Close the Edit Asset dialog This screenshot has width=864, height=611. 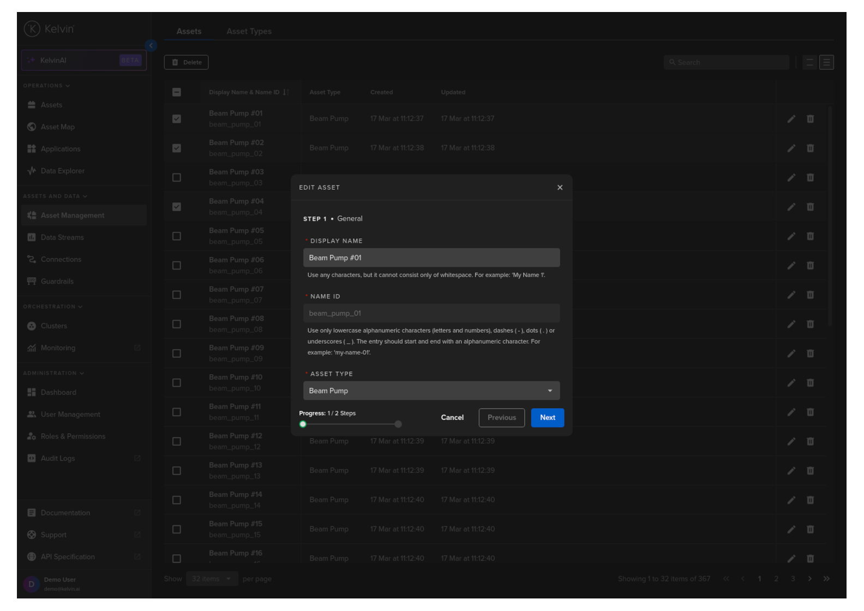pos(560,188)
